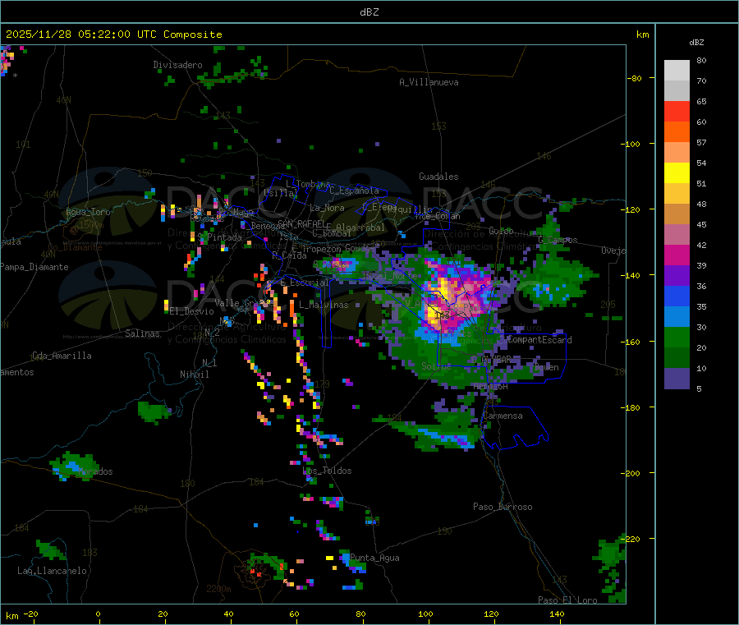The width and height of the screenshot is (739, 625).
Task: Click the gray 65-70 dBZ legend swatch
Action: 677,91
